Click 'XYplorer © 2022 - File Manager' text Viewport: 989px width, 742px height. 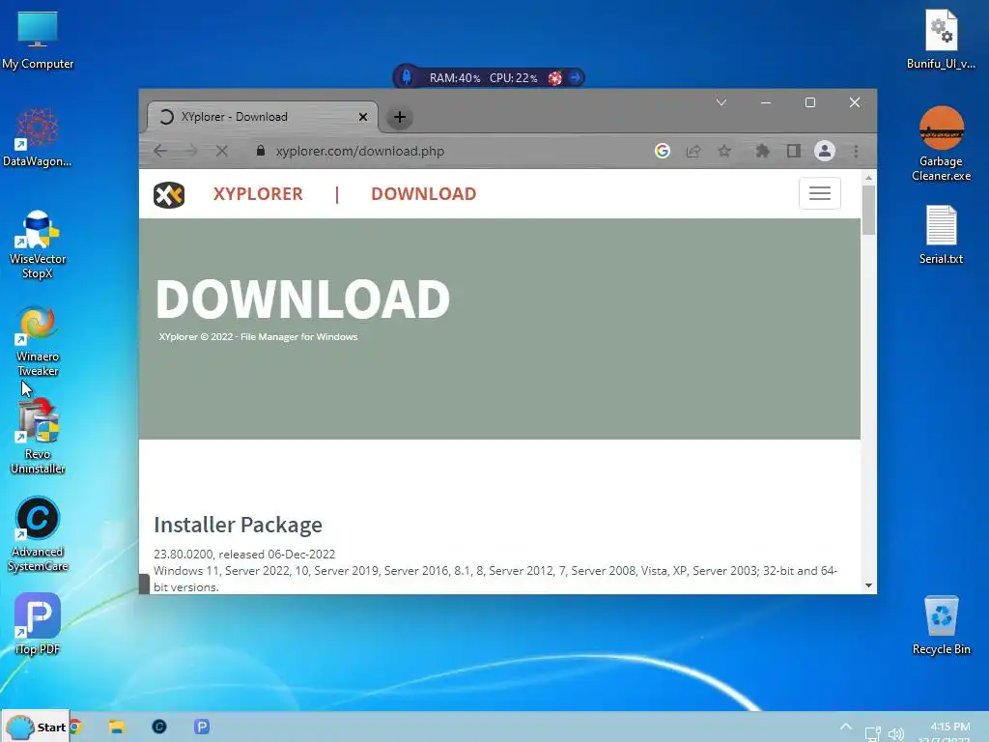(258, 337)
